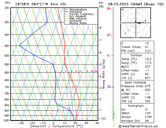Click the Hodograph section heading in table

pos(136,106)
